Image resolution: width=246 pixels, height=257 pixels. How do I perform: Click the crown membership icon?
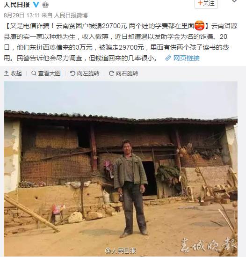pos(45,5)
